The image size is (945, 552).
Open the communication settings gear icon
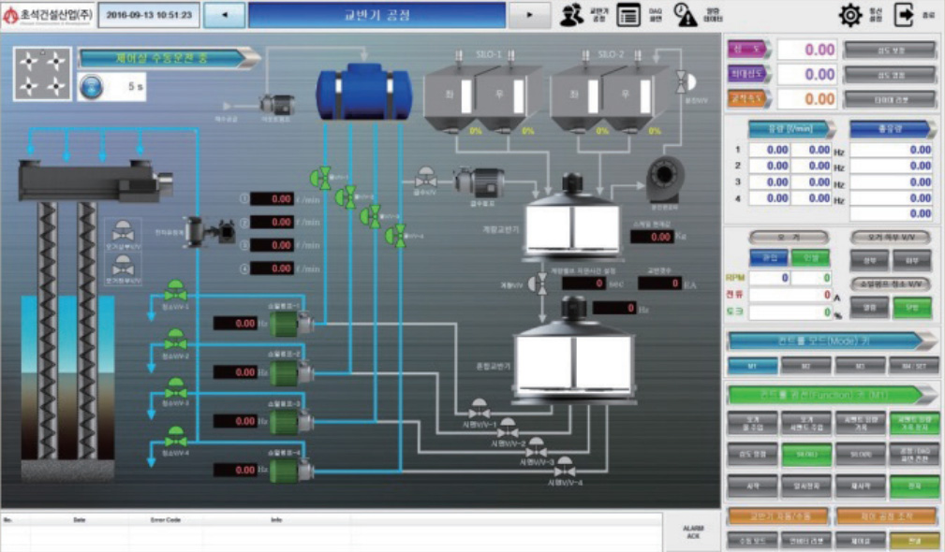(849, 15)
